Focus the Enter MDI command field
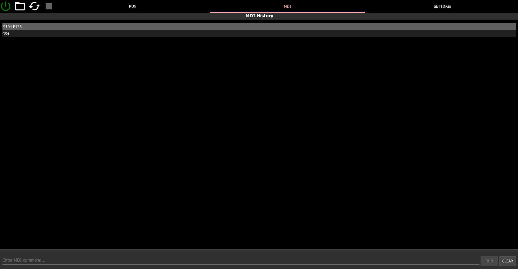This screenshot has width=518, height=269. click(241, 260)
